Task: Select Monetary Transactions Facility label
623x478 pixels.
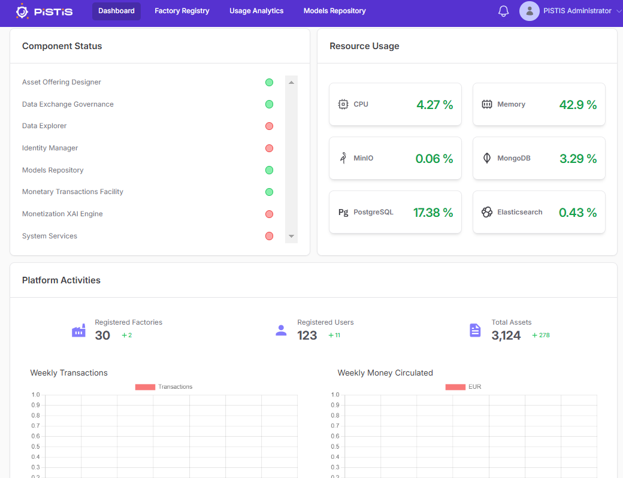Action: (x=72, y=192)
